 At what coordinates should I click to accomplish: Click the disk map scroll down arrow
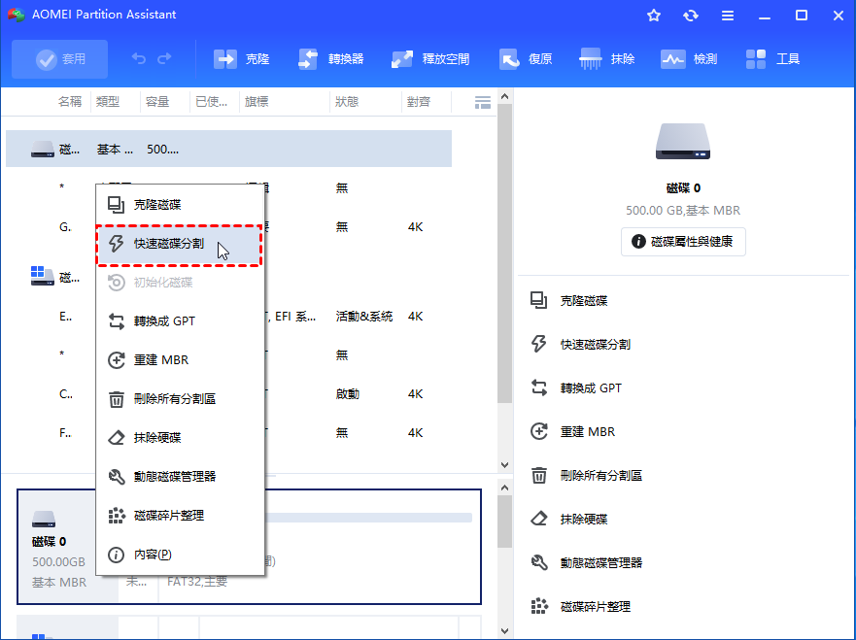tap(505, 631)
